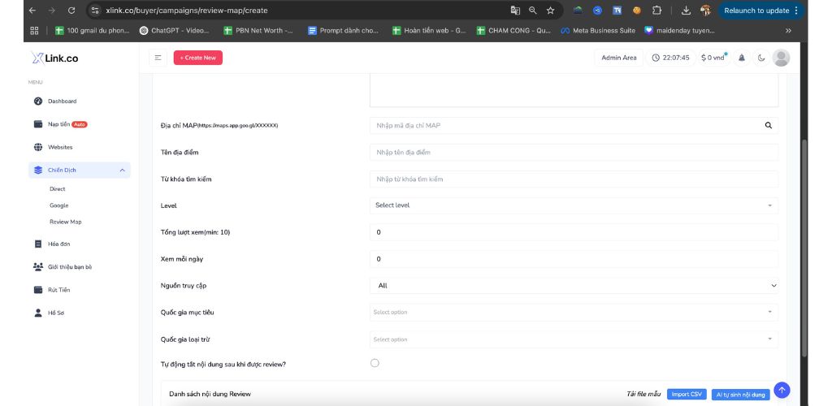Viewport: 832px width, 406px height.
Task: Click the Địa chỉ MAP input field
Action: coord(574,126)
